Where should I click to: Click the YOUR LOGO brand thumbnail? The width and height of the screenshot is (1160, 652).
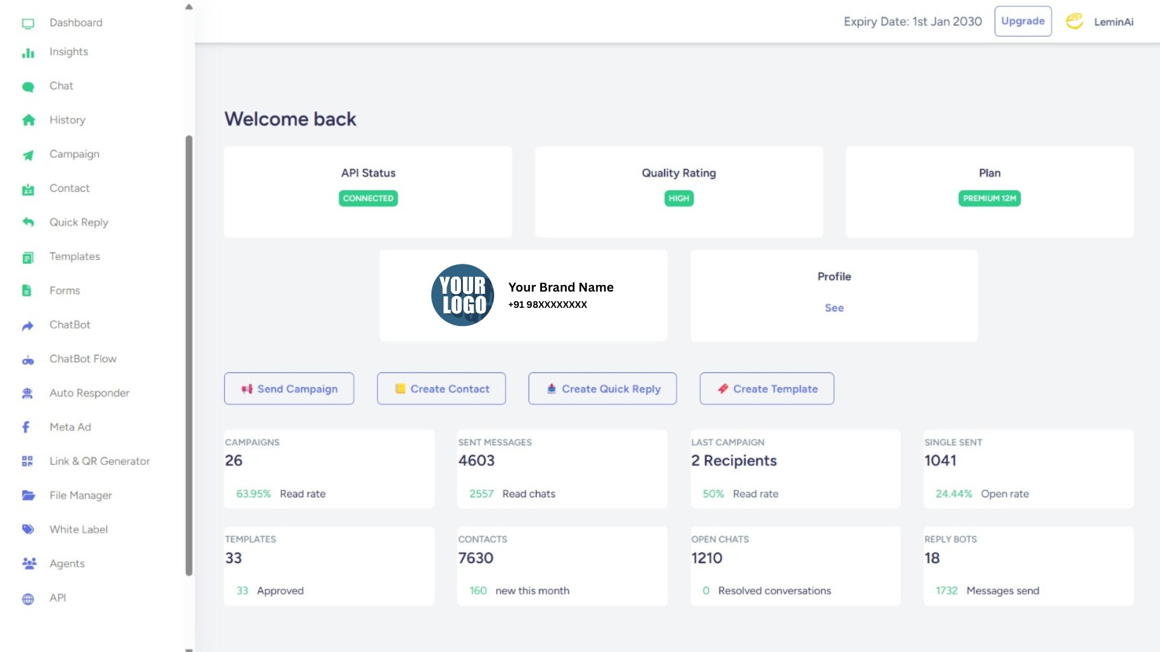coord(462,295)
